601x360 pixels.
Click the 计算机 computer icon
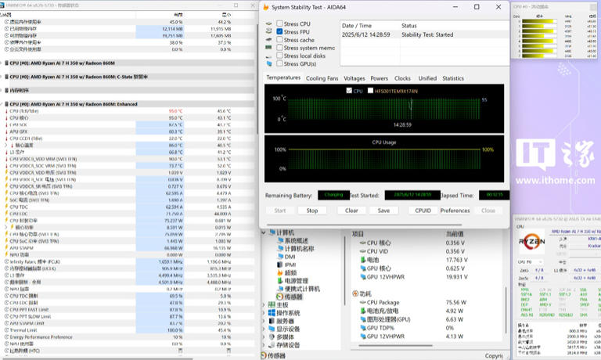[x=271, y=232]
